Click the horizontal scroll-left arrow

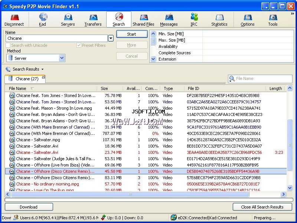pyautogui.click(x=8, y=194)
